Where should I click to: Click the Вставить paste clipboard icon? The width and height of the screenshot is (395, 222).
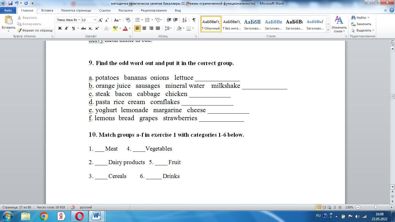[8, 20]
